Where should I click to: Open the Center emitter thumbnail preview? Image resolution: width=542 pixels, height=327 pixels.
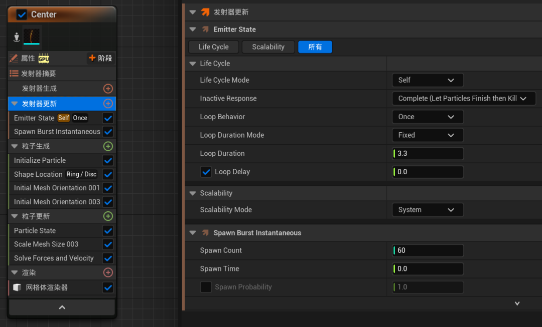pyautogui.click(x=32, y=36)
